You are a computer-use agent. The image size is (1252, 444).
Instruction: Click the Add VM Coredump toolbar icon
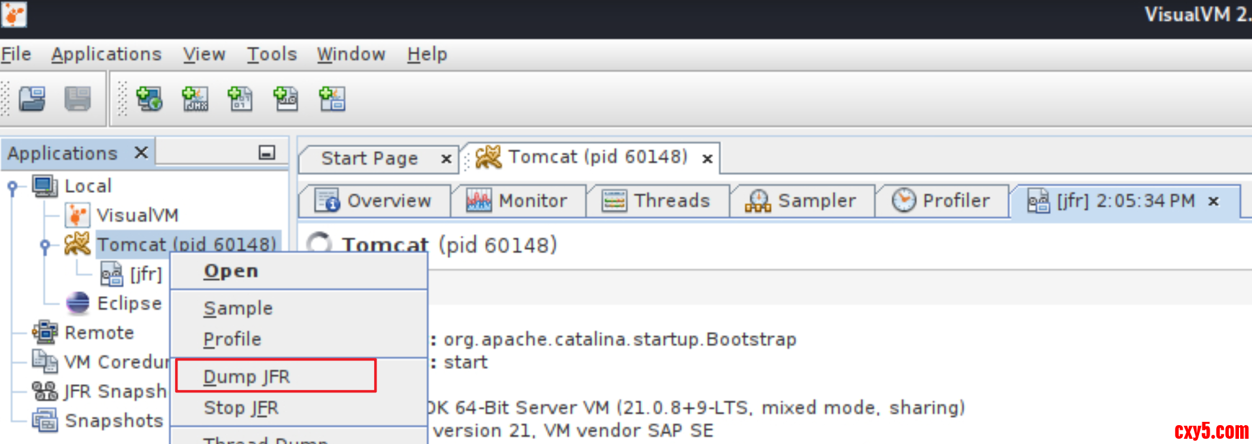pos(240,99)
